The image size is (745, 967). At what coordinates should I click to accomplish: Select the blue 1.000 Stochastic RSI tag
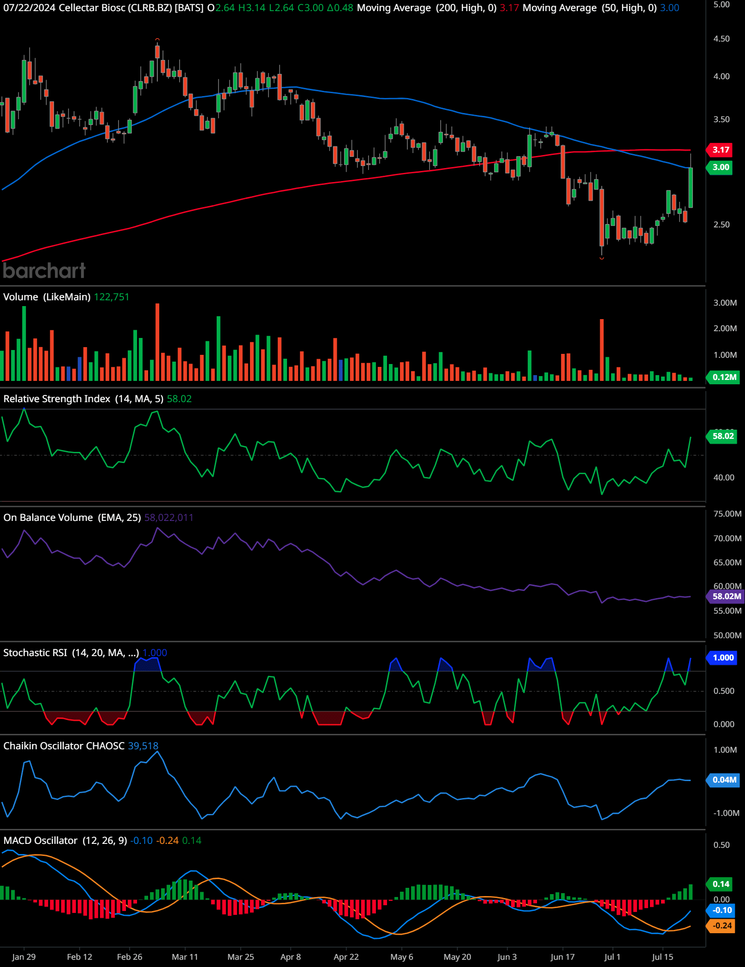(x=722, y=658)
